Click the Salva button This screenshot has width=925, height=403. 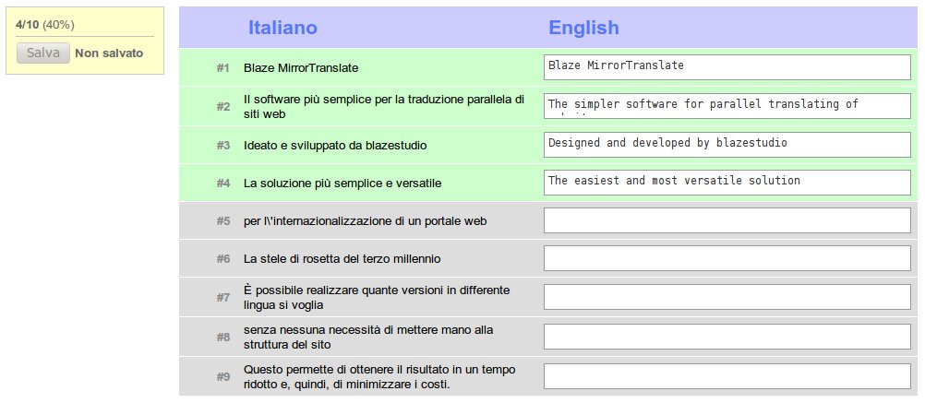click(43, 53)
